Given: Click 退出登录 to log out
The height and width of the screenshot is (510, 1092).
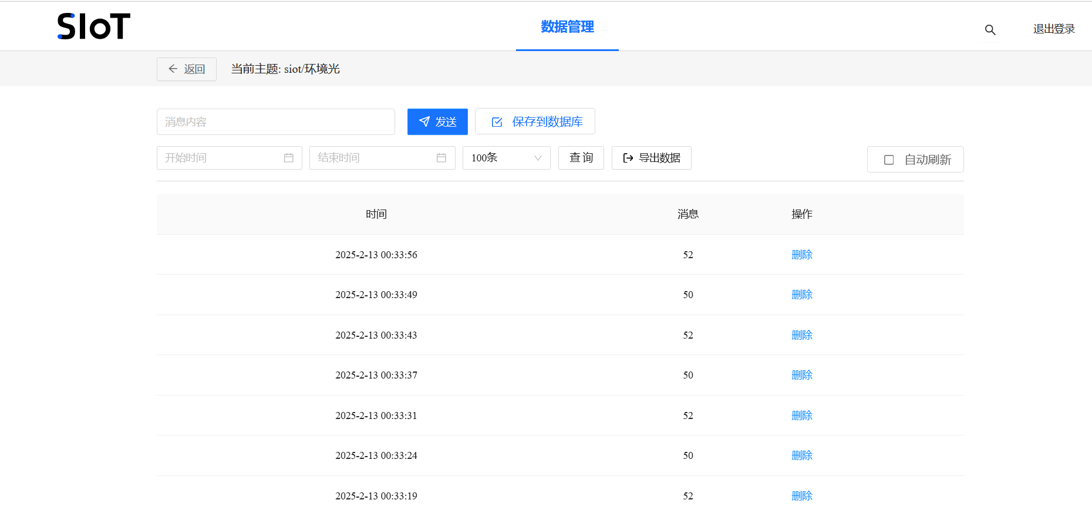Looking at the screenshot, I should tap(1054, 29).
